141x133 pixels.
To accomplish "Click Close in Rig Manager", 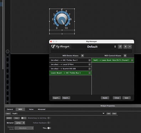I will 117,98.
